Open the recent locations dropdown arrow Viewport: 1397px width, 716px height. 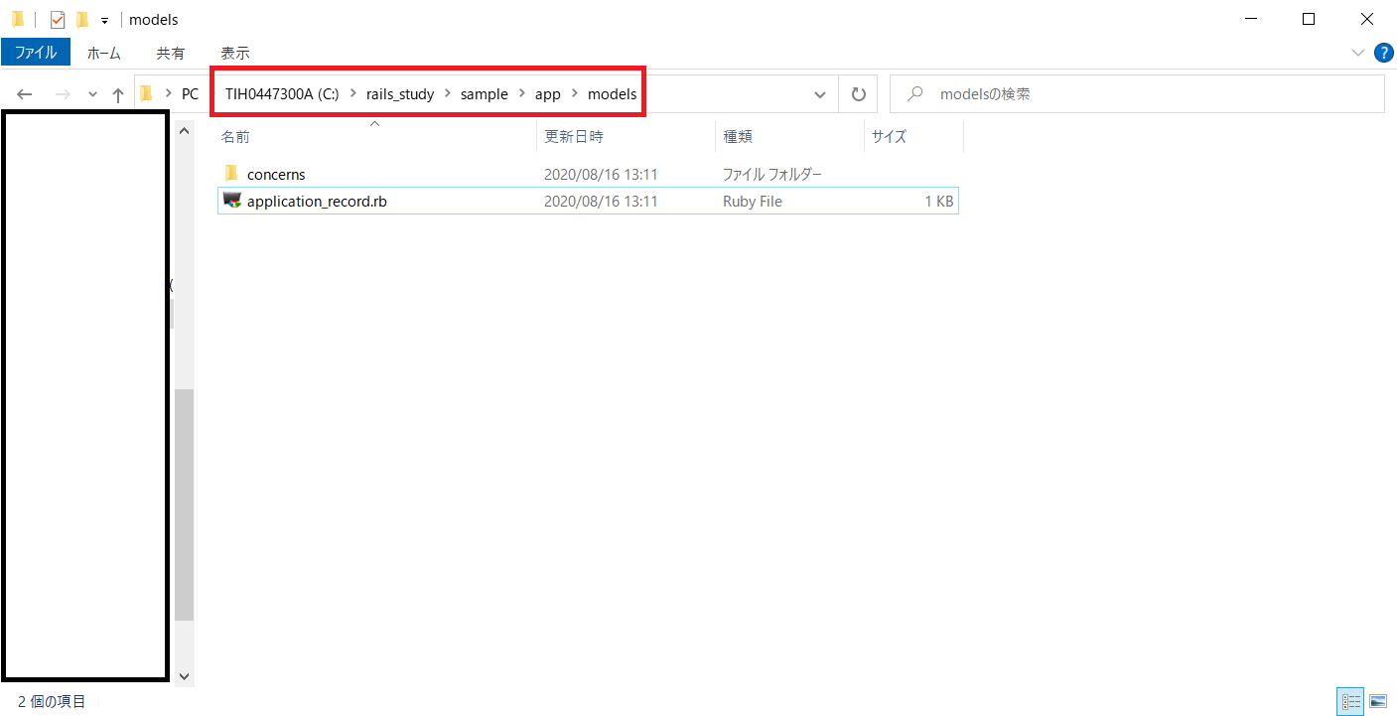point(92,95)
